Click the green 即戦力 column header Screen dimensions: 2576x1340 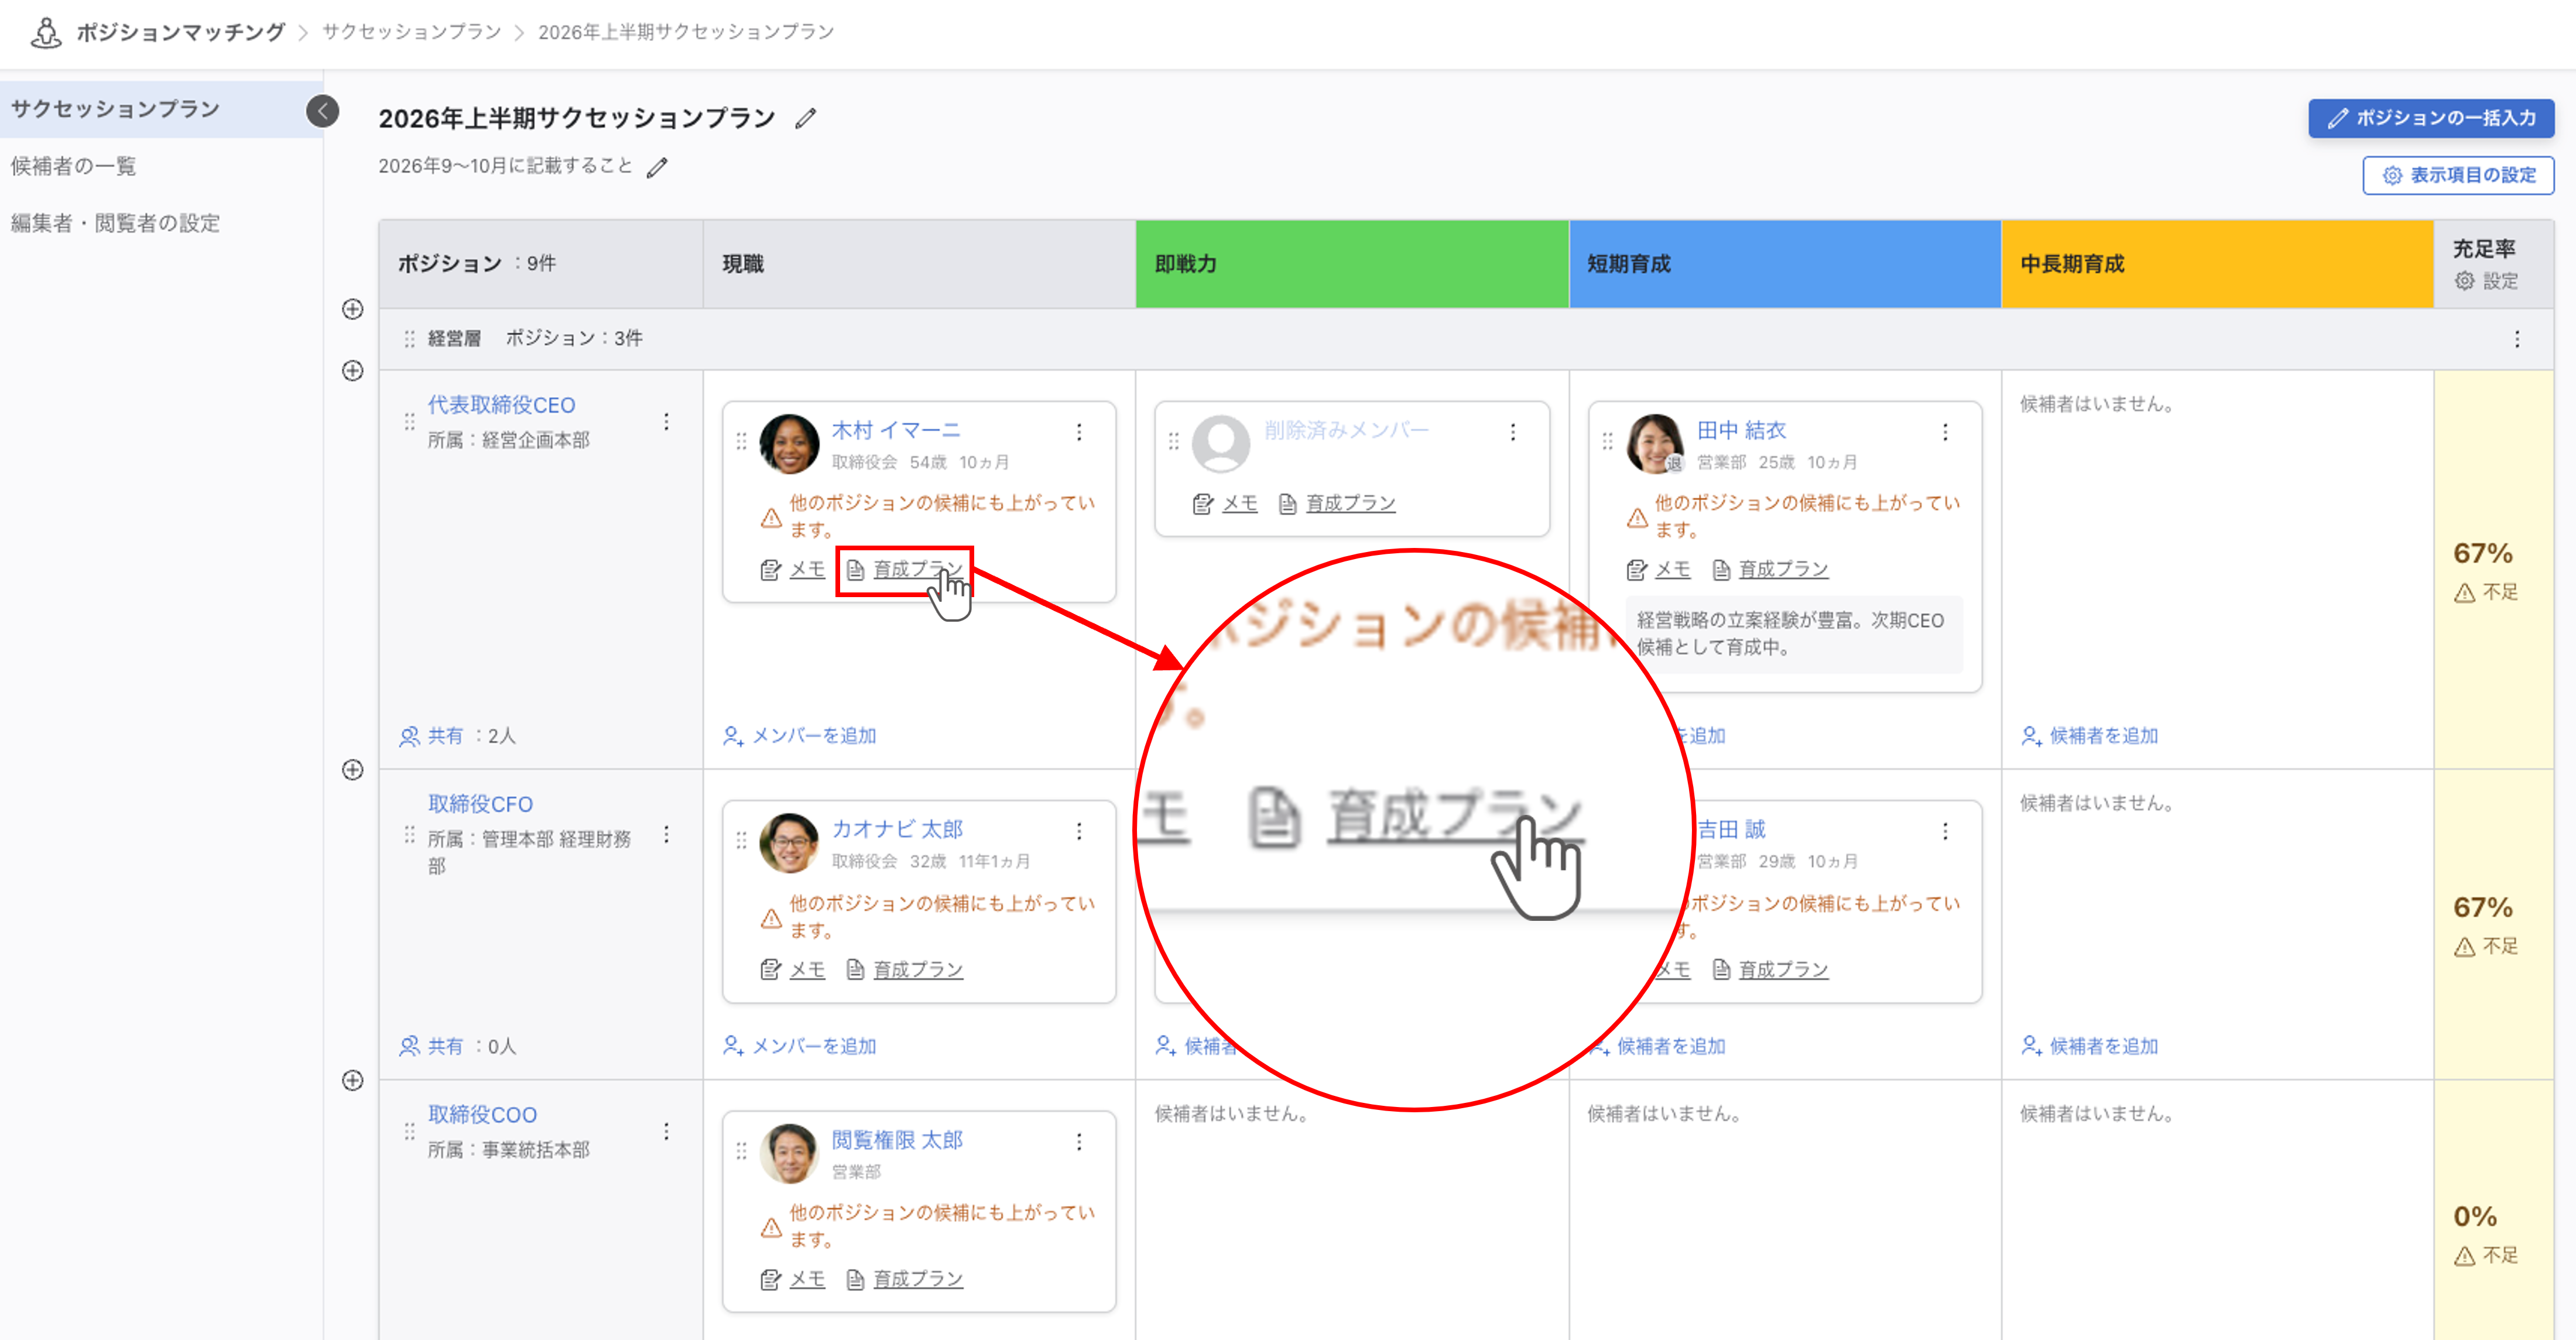point(1352,264)
